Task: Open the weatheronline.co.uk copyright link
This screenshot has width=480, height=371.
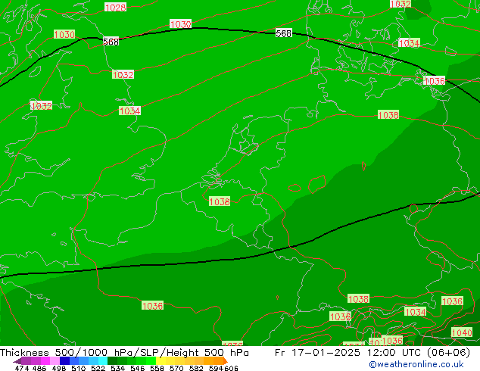Action: tap(416, 364)
